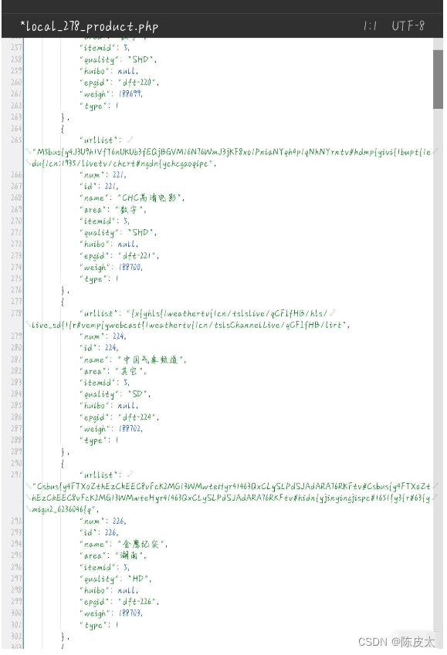Click the wrap continuation marker before "migu2_6236046" text
Screen dimensions: 447x655
[29, 509]
